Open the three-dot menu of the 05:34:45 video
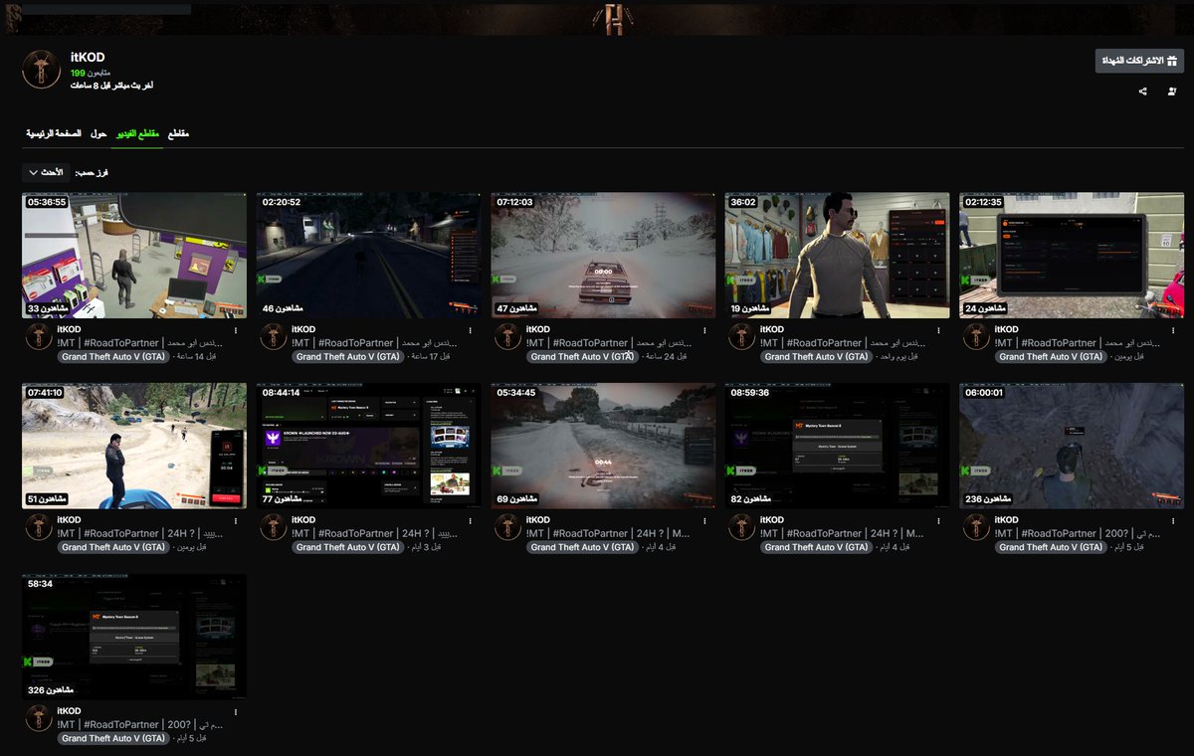1194x756 pixels. click(x=704, y=521)
